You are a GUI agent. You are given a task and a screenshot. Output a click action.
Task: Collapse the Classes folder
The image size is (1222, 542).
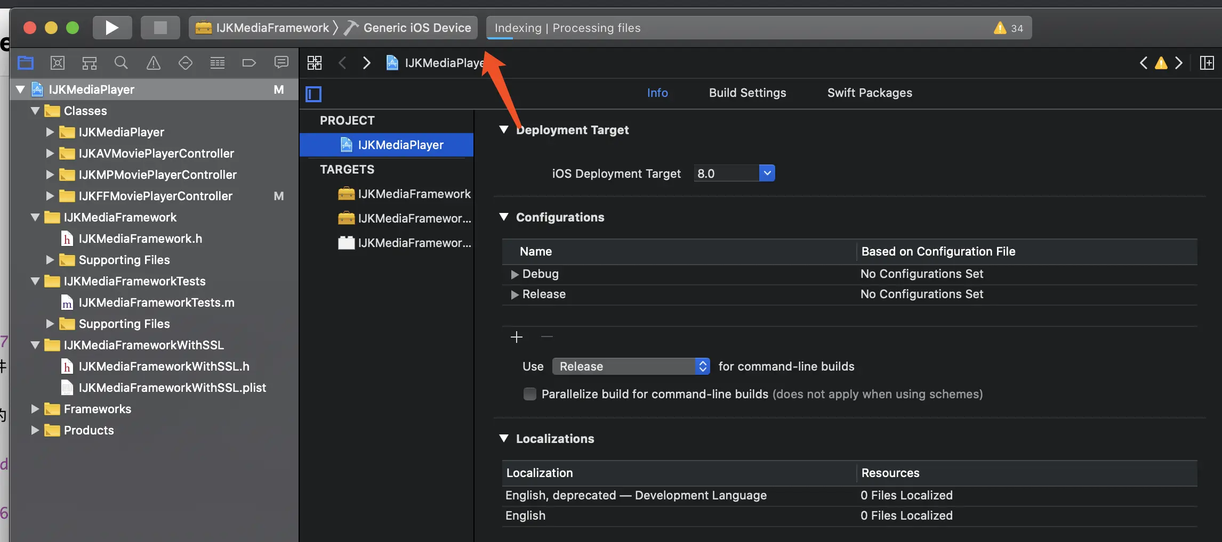click(35, 111)
